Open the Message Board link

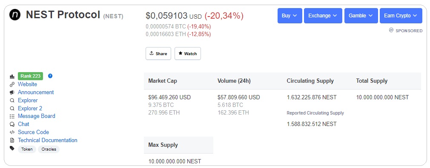click(37, 116)
